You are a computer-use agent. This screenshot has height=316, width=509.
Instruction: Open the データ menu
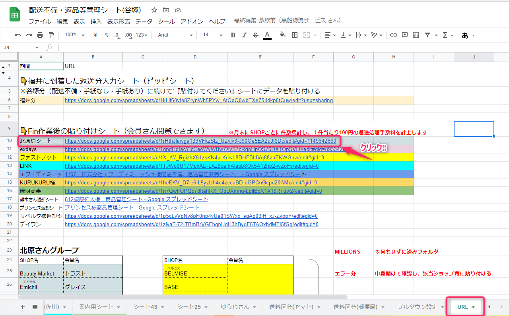pos(144,21)
